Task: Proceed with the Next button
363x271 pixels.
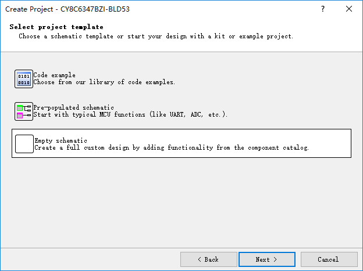Action: tap(267, 259)
